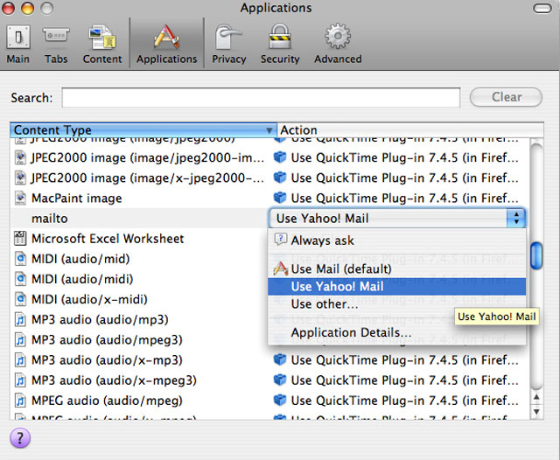Click into the Search input field
Image resolution: width=560 pixels, height=460 pixels.
point(261,97)
